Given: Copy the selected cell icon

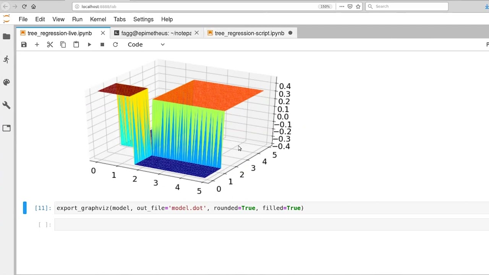Looking at the screenshot, I should click(x=63, y=44).
